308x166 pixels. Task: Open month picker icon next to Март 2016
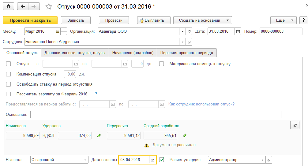tap(57, 31)
